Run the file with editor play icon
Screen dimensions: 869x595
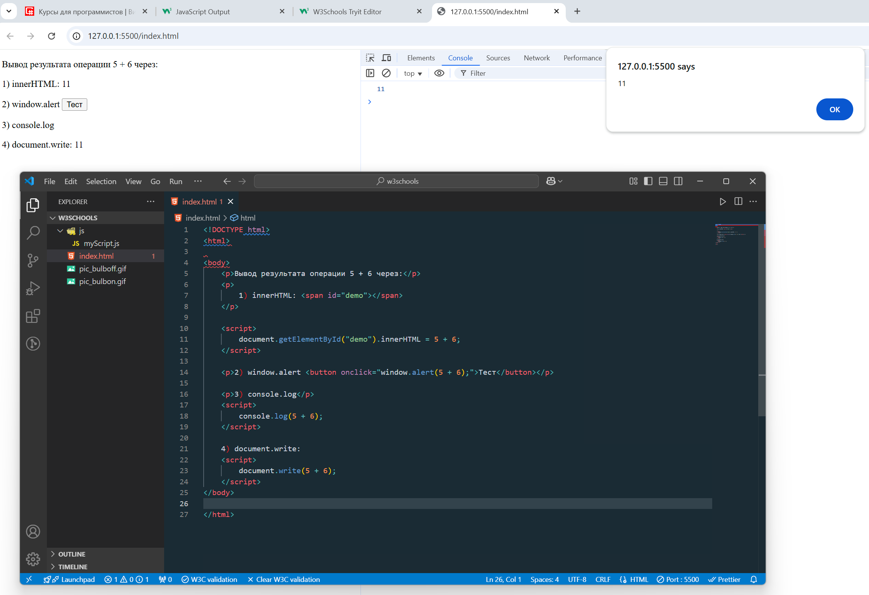click(x=723, y=201)
